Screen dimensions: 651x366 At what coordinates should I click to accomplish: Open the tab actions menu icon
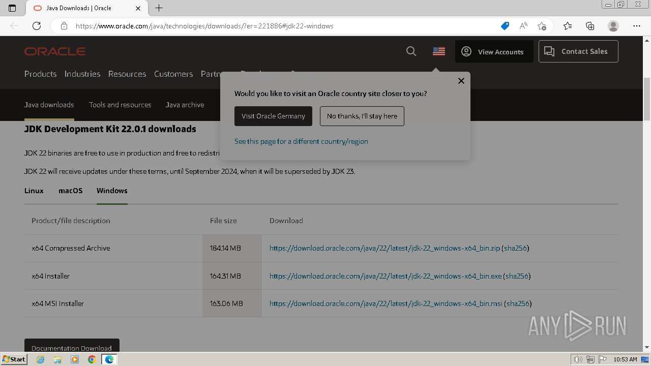pos(12,8)
